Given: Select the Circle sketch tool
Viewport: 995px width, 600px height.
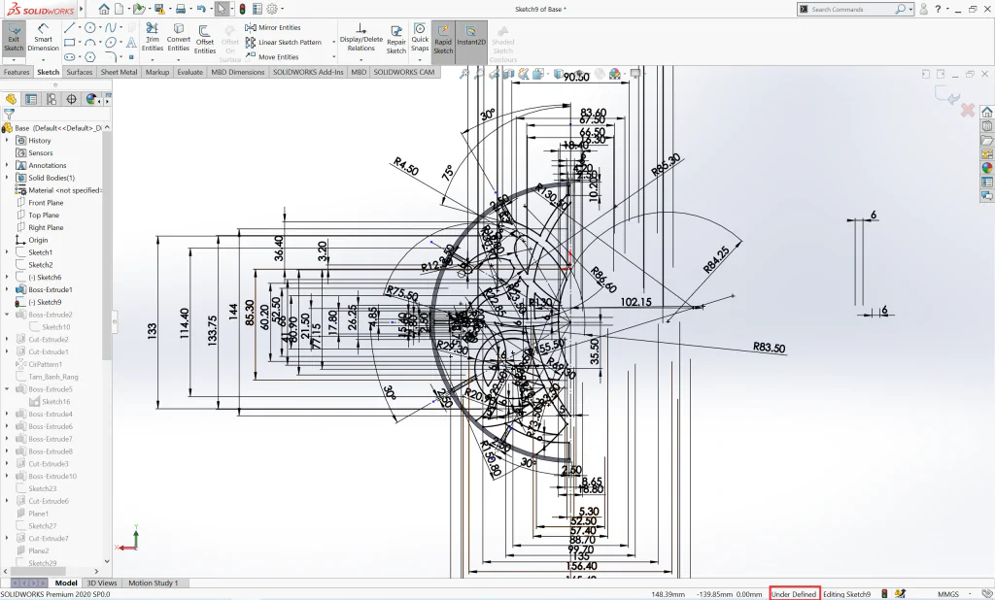Looking at the screenshot, I should click(x=90, y=27).
